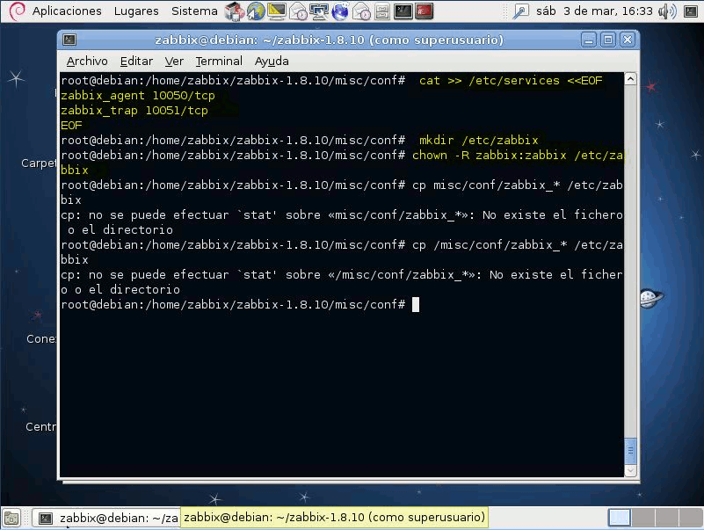Open the Archivo menu in terminal
The image size is (704, 530).
point(87,61)
